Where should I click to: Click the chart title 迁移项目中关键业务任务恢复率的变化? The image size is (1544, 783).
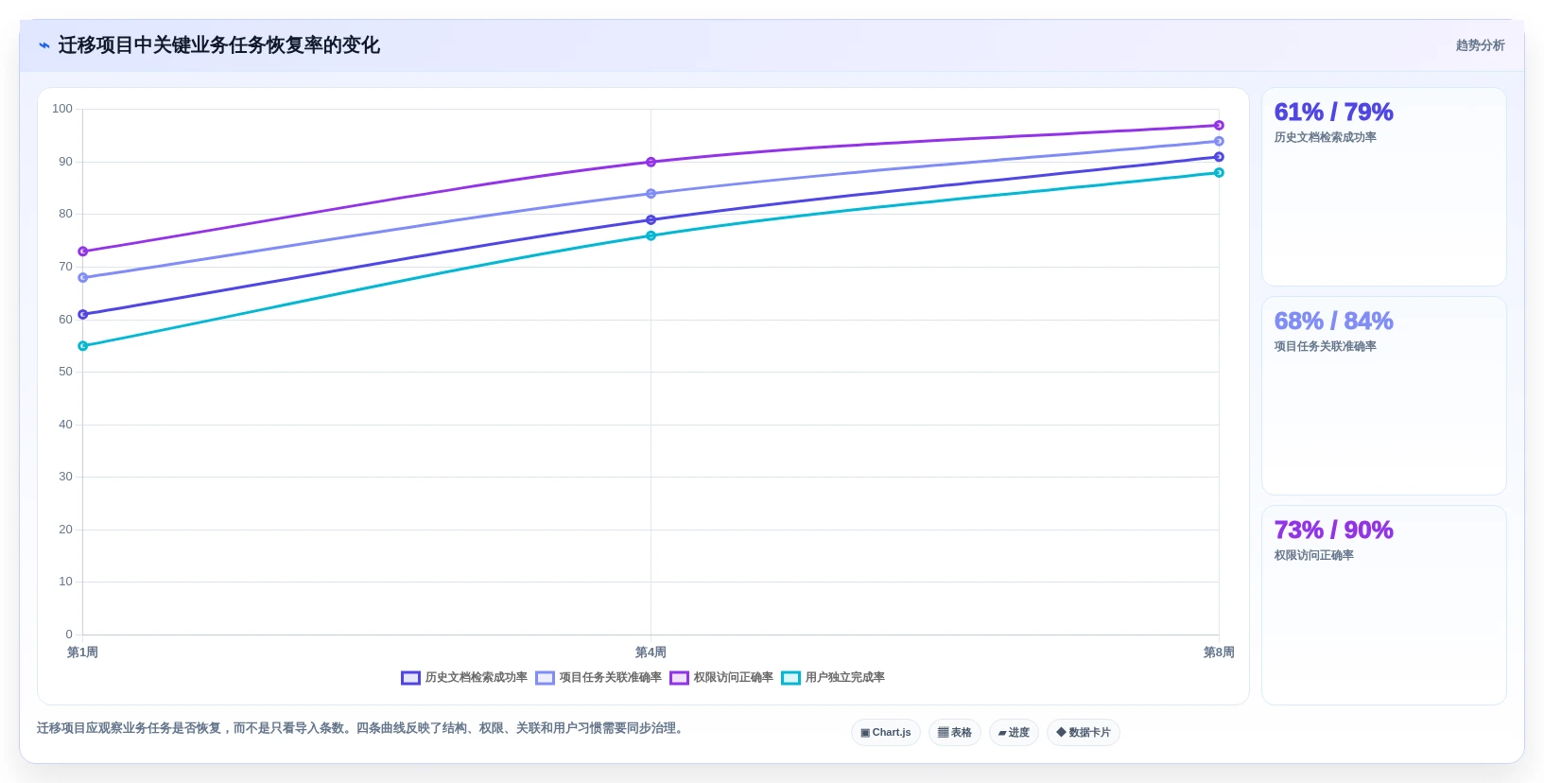(x=218, y=45)
